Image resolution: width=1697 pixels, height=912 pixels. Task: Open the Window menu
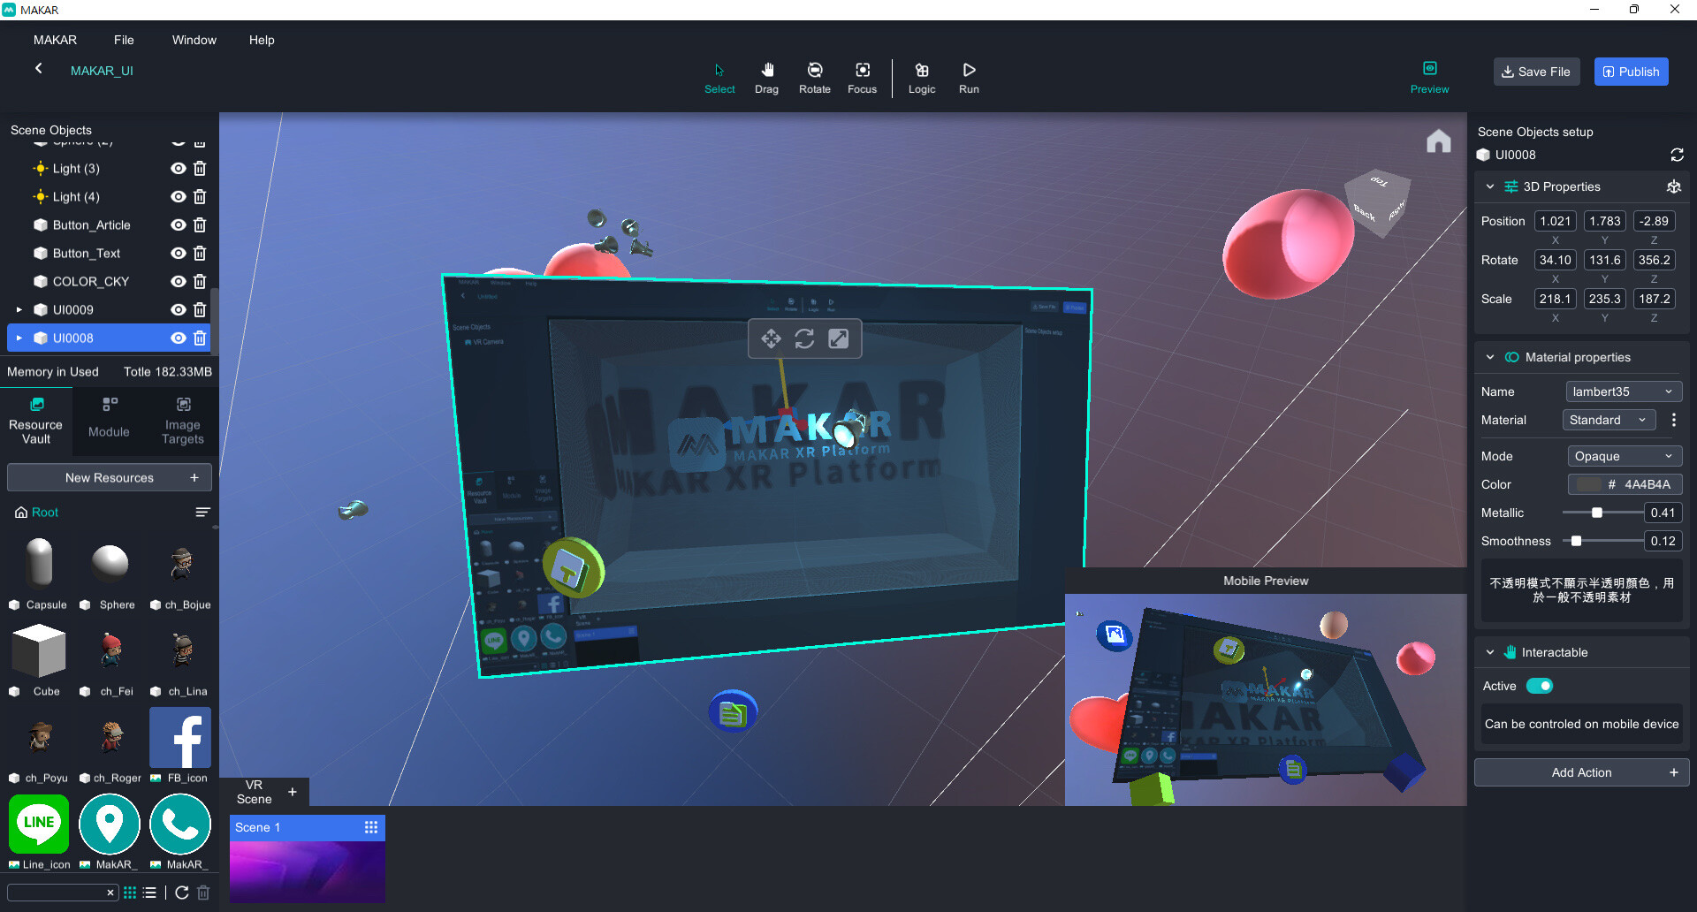(194, 40)
